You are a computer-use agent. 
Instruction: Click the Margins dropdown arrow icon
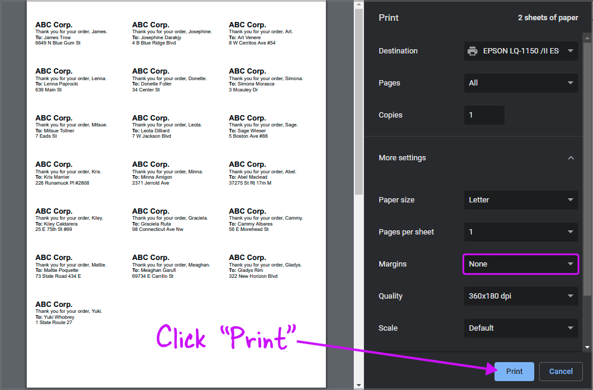(x=570, y=264)
